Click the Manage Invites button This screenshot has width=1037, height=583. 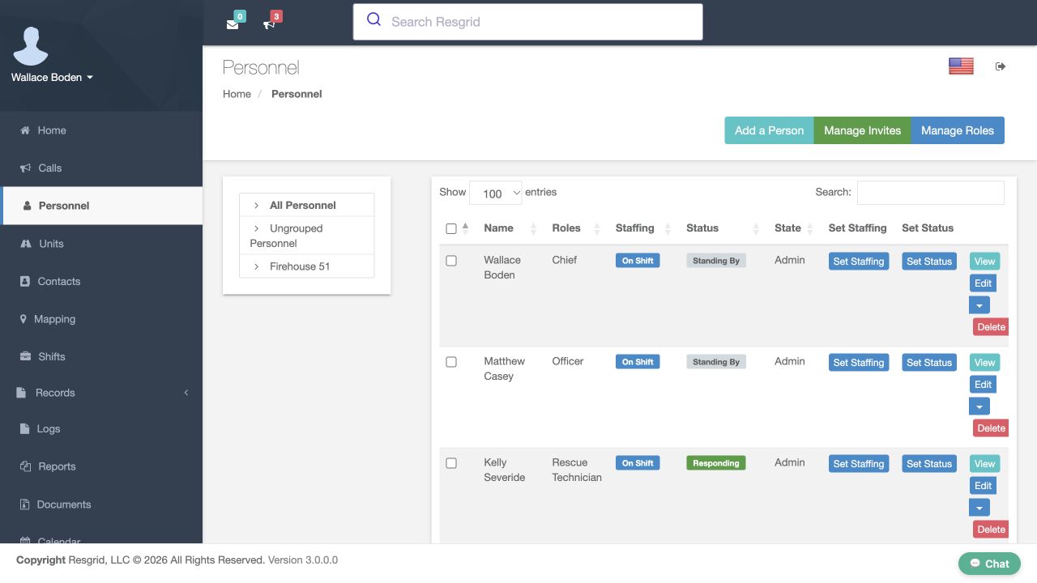tap(862, 130)
